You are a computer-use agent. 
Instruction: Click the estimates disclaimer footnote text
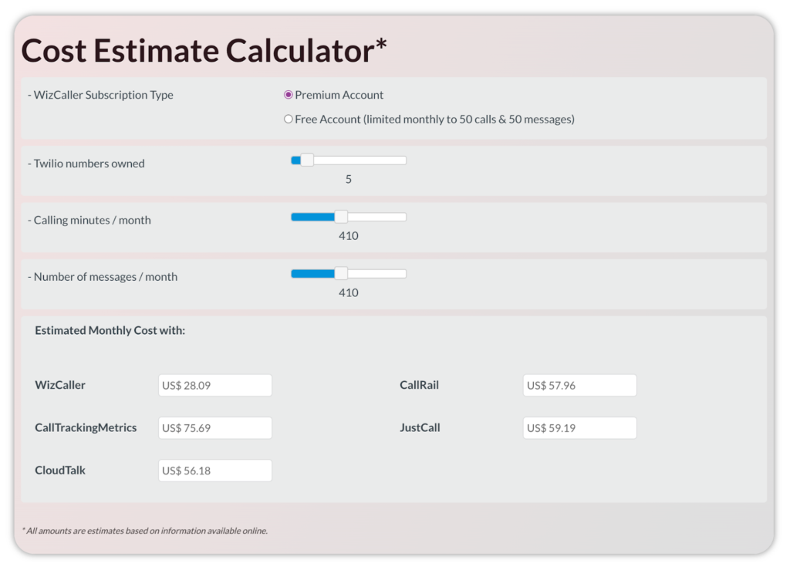(x=144, y=531)
